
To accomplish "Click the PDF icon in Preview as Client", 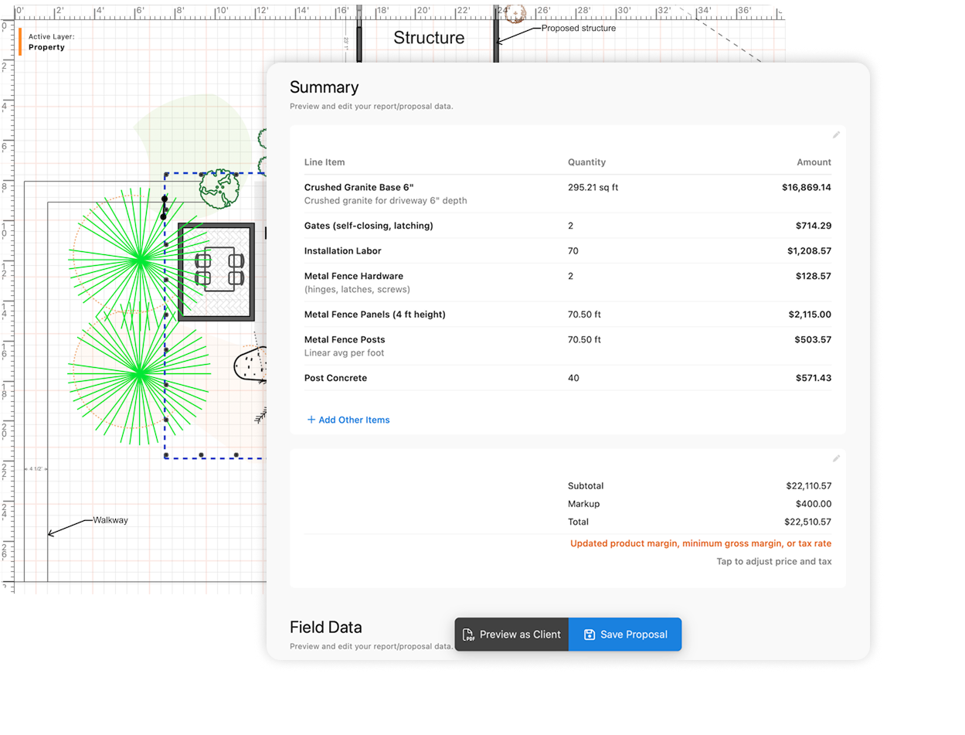I will point(468,635).
